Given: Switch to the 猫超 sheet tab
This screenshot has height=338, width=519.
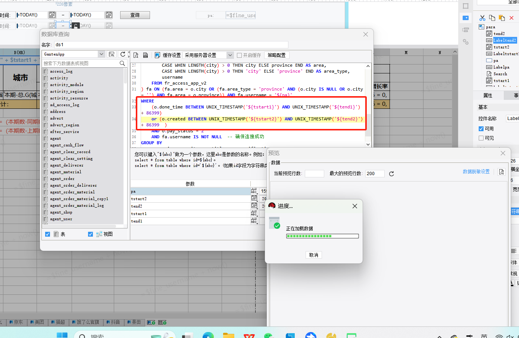Looking at the screenshot, I should (x=58, y=322).
